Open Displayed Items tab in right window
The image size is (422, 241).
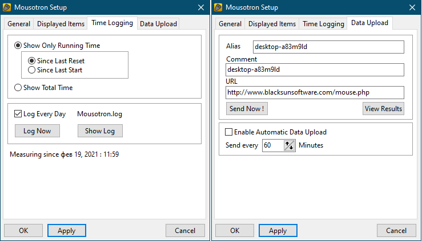point(272,23)
